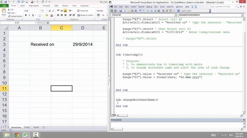
Task: Toggle Underline formatting in Excel ribbon
Action: pyautogui.click(x=33, y=15)
